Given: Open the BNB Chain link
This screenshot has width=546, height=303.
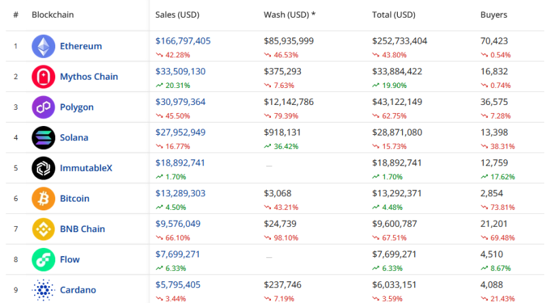Looking at the screenshot, I should 82,229.
